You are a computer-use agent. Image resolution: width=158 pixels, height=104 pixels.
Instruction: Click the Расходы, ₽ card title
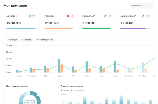(50, 16)
